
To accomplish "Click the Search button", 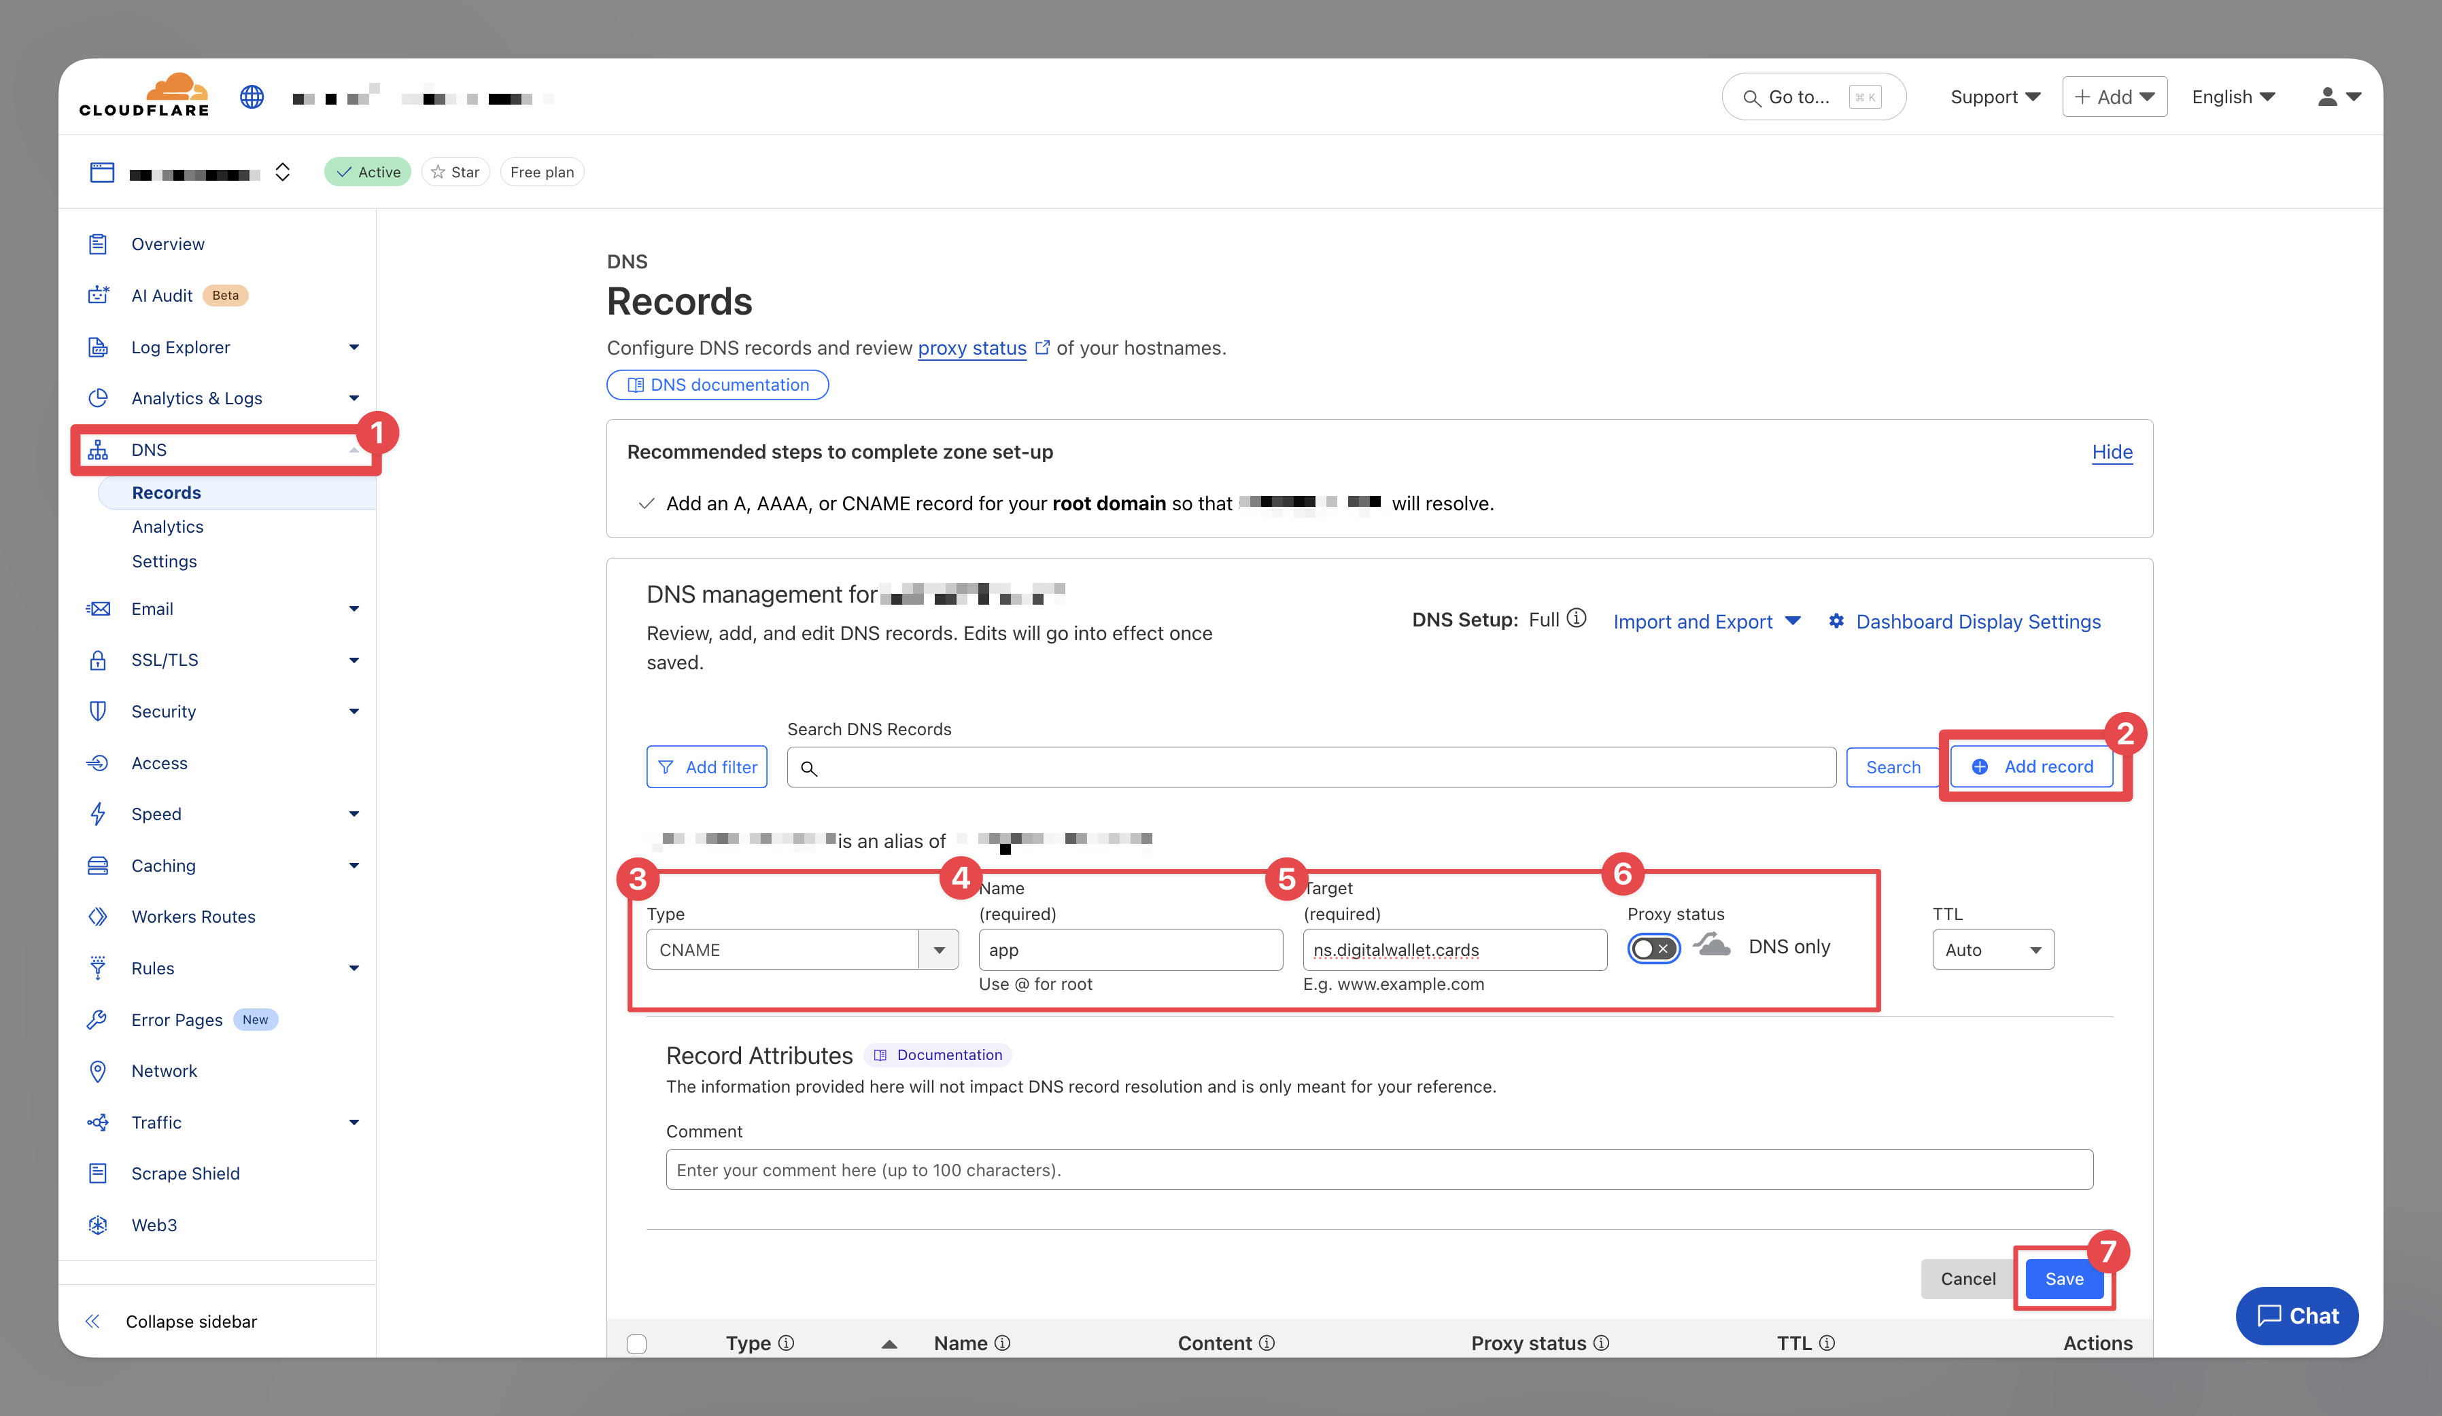I will (1893, 767).
